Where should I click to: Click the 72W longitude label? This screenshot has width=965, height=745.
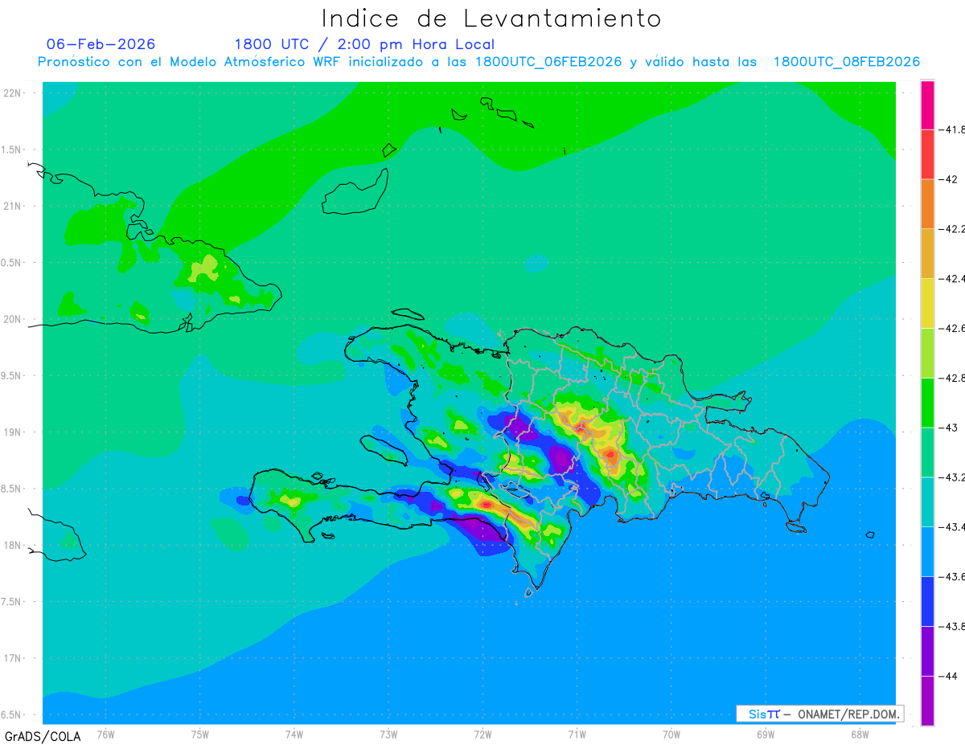click(x=483, y=735)
